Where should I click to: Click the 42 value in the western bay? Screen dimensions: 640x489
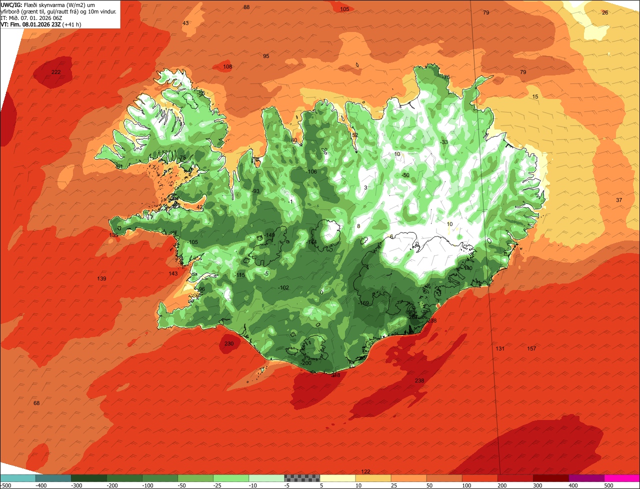tap(199, 207)
